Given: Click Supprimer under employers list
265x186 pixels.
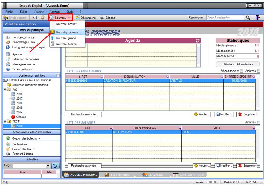Looking at the screenshot, I should point(247,114).
